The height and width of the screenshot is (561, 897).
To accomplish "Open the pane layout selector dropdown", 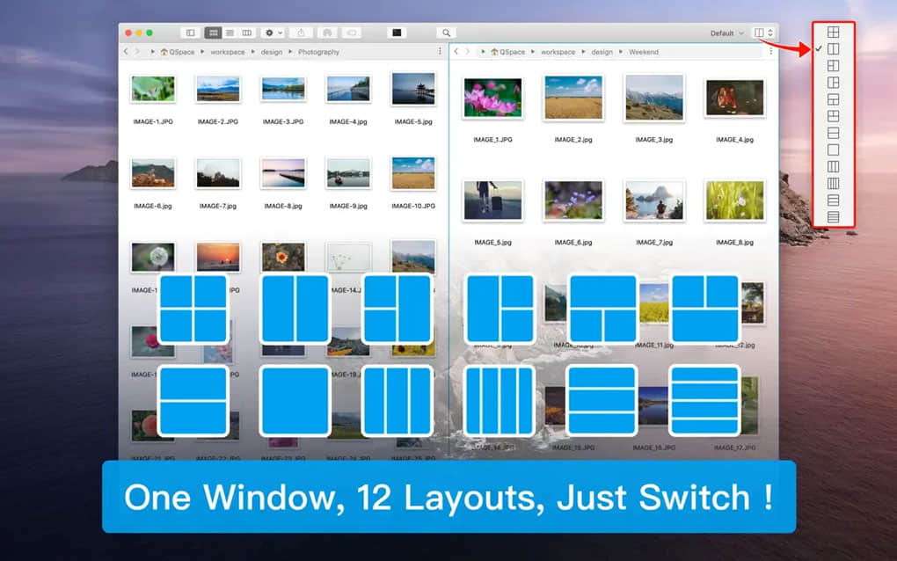I will (x=763, y=33).
